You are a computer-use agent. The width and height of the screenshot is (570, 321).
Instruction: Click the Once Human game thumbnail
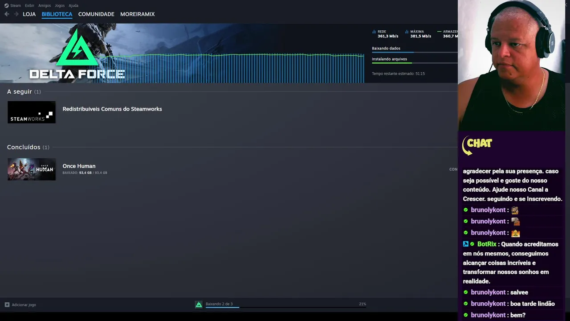tap(32, 169)
